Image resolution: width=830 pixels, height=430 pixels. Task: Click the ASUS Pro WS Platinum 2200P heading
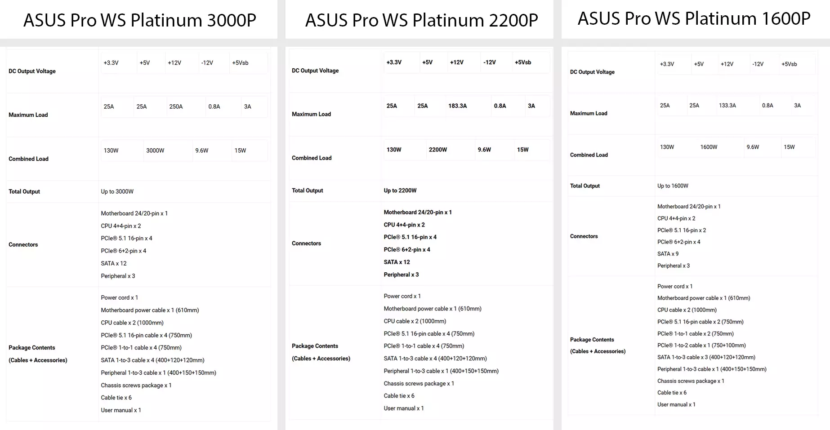click(421, 20)
